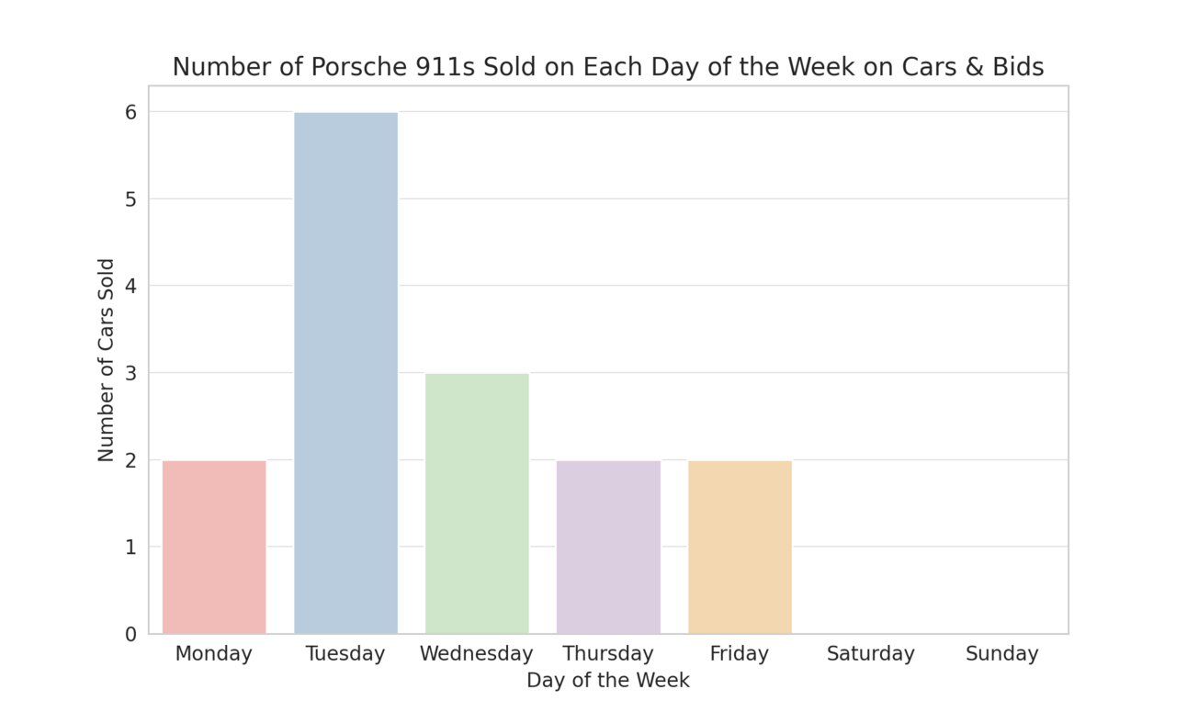1187x712 pixels.
Task: Select the y-axis tick value 4
Action: pyautogui.click(x=130, y=286)
